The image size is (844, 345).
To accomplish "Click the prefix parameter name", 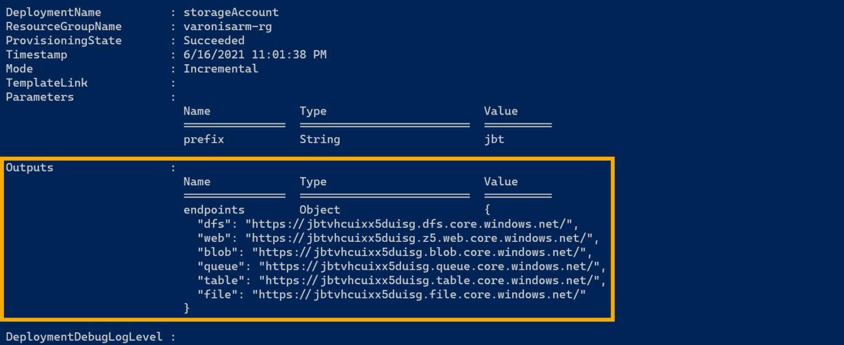I will tap(203, 139).
